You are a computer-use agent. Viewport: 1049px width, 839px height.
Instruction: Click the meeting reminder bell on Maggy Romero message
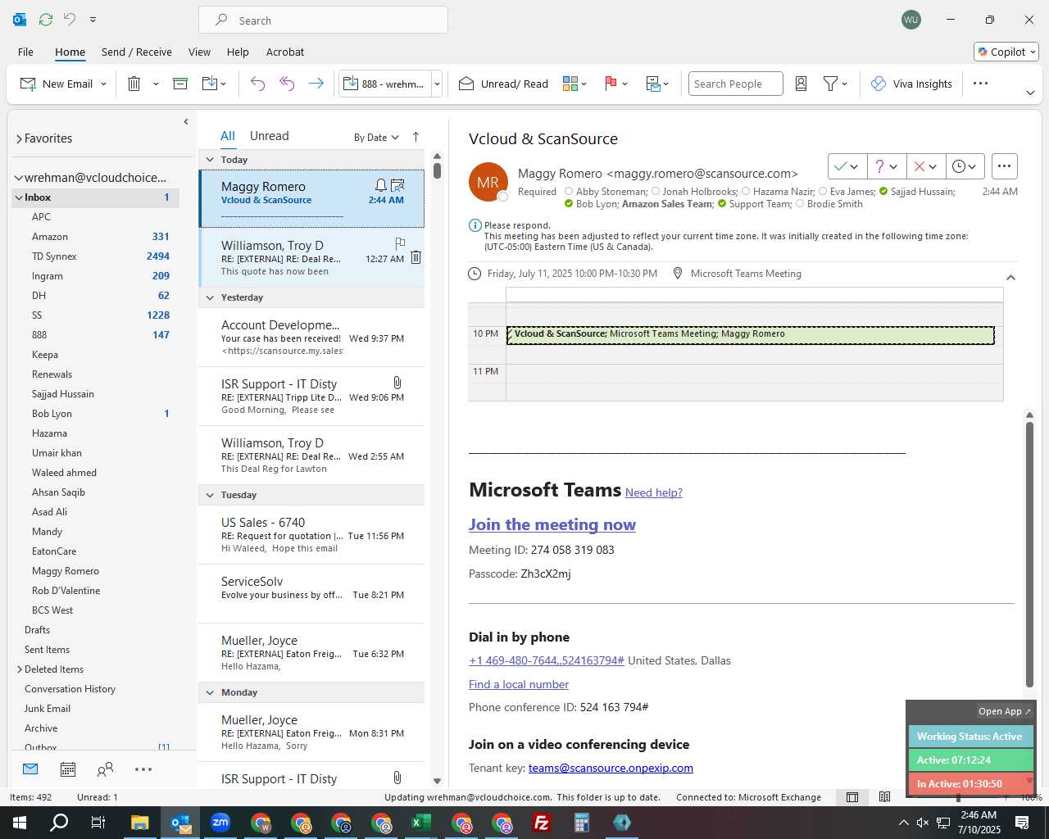click(380, 185)
